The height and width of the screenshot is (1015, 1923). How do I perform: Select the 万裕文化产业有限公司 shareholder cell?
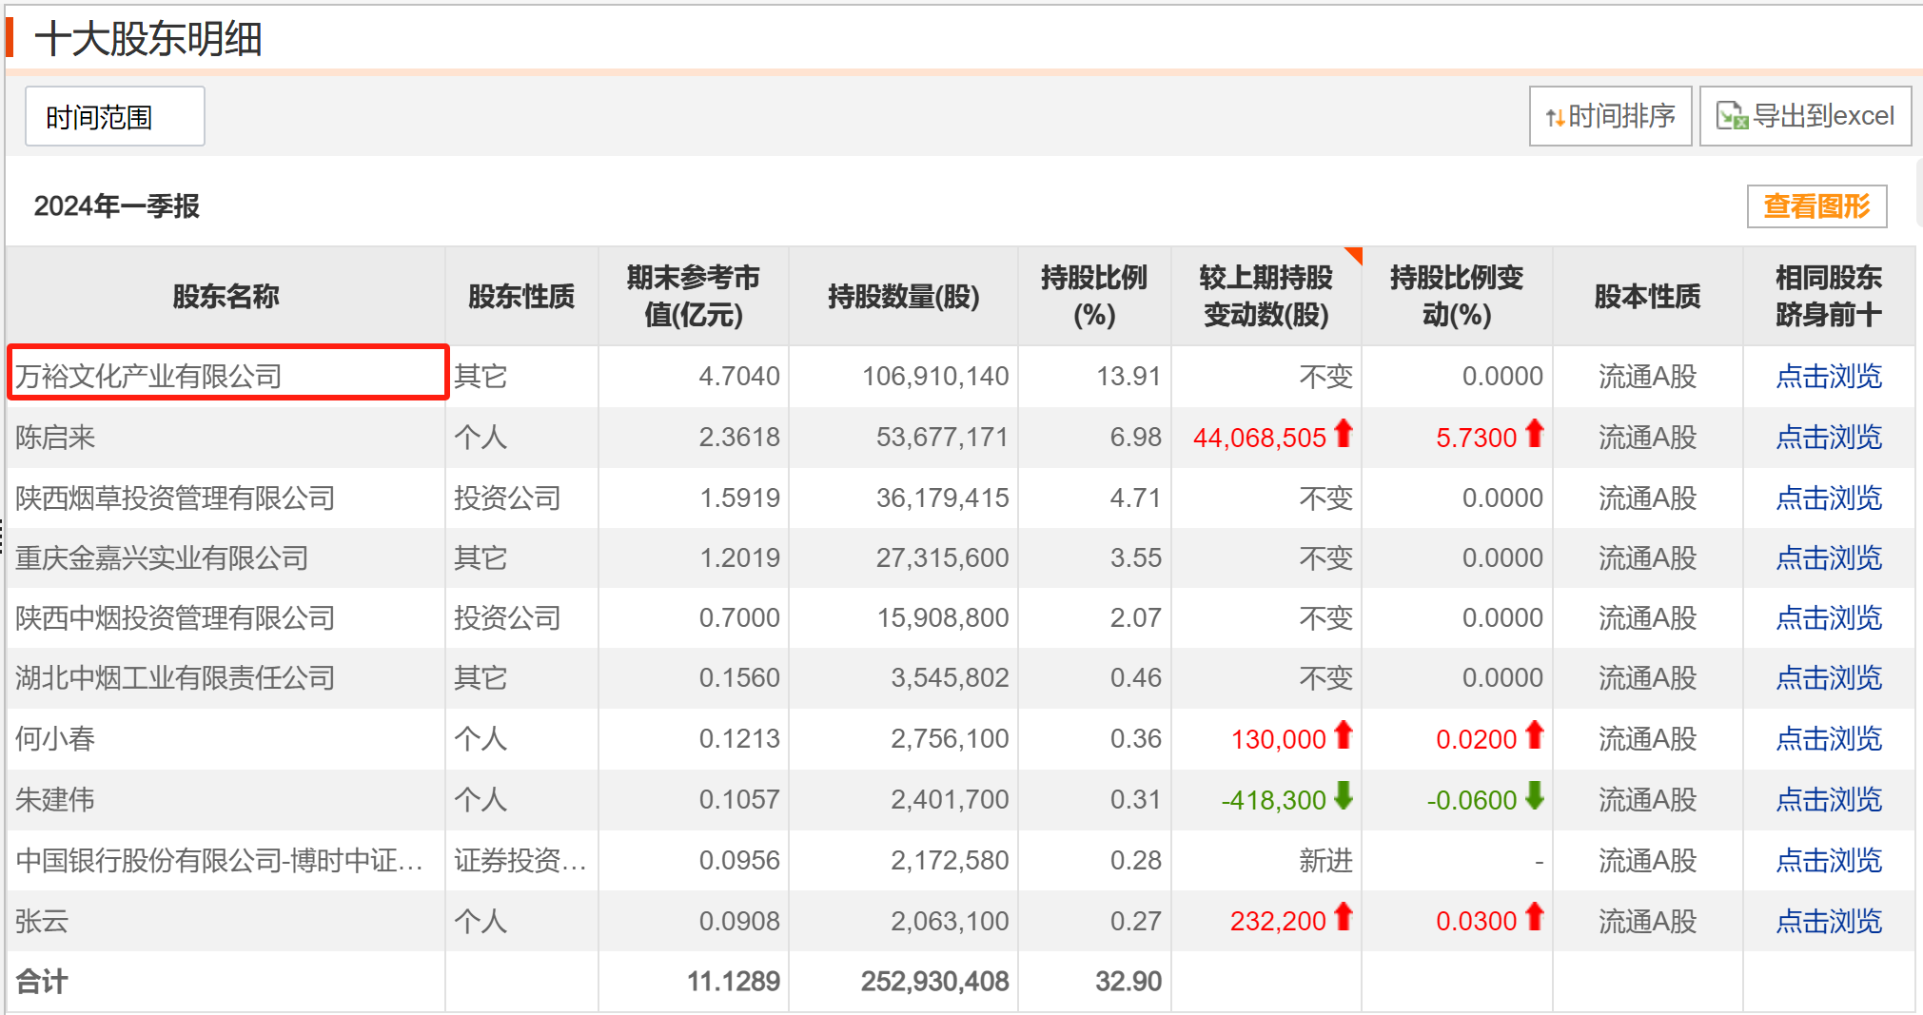(226, 375)
